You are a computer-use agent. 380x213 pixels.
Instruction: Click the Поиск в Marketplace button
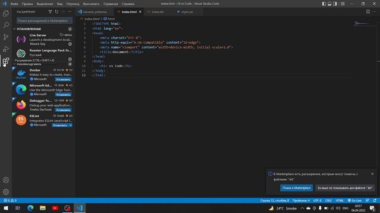pos(296,188)
